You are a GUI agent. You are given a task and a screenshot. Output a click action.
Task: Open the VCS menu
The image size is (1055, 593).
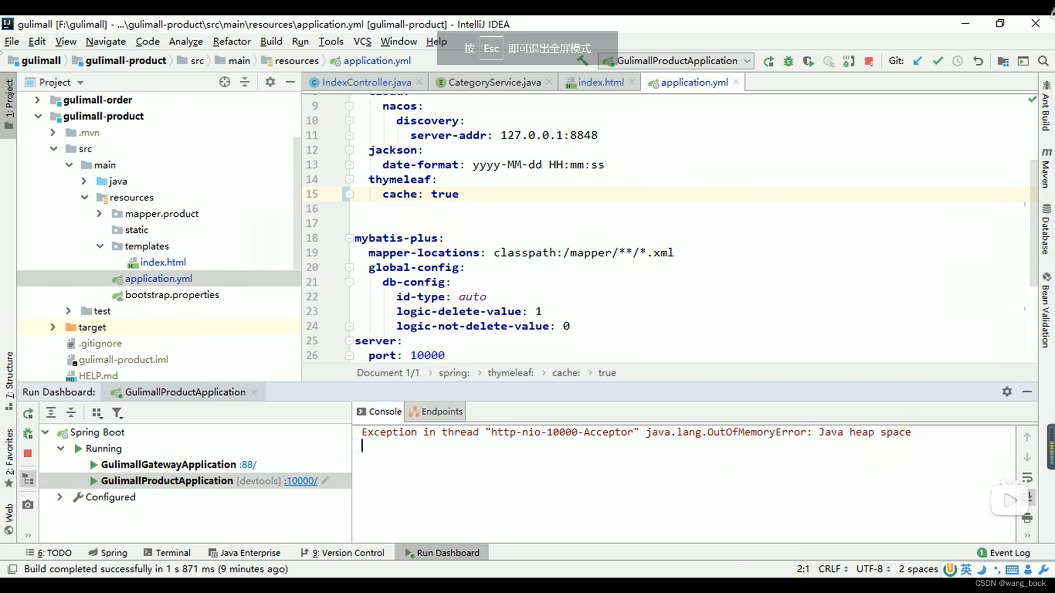(x=362, y=41)
